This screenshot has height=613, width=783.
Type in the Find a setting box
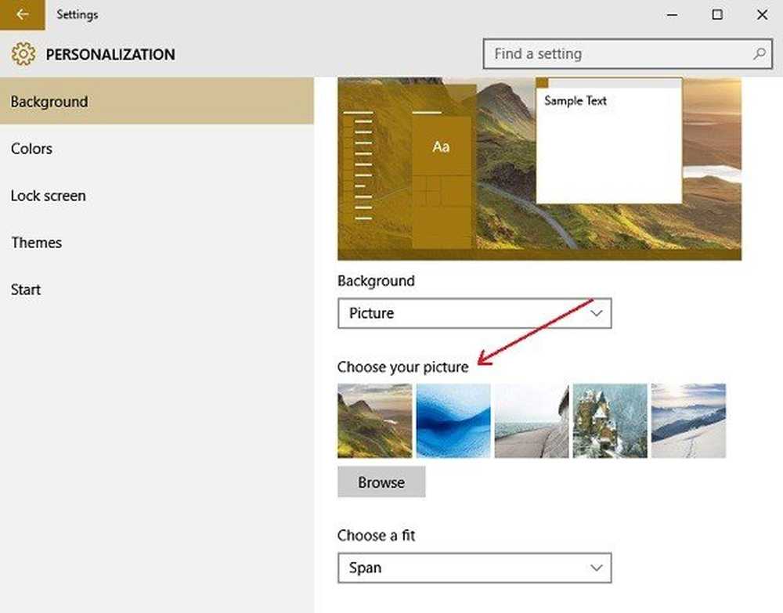tap(619, 54)
